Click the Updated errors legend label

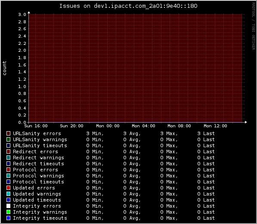(x=34, y=188)
